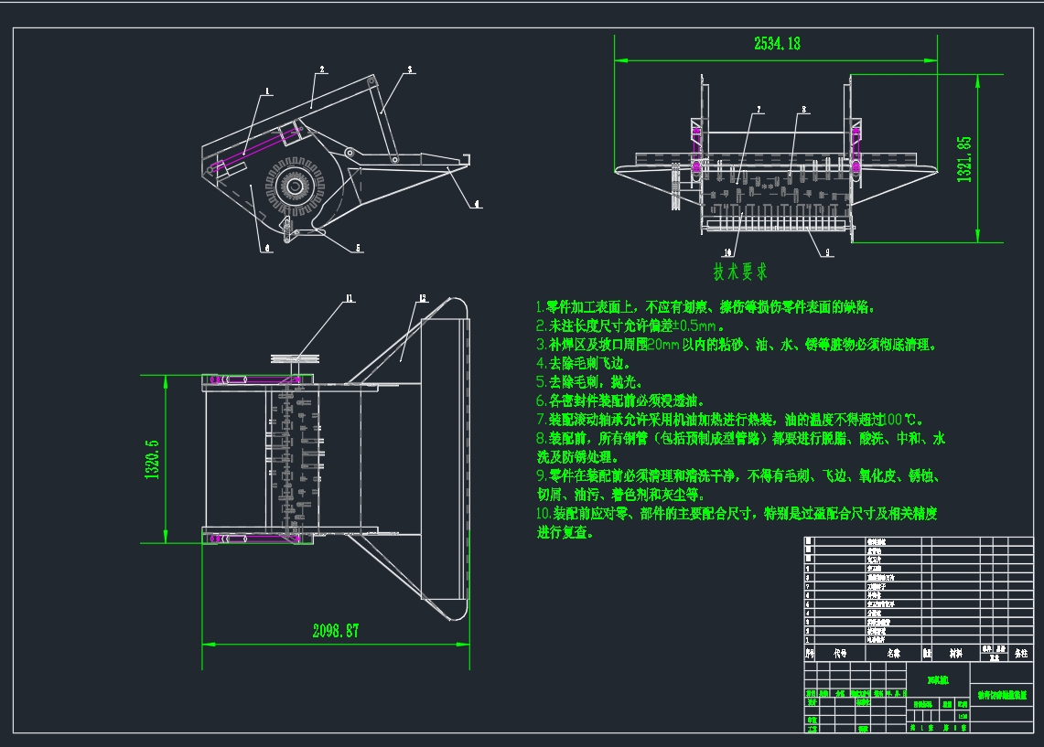Select the line 进行复查
Viewport: 1044px width, 747px height.
coord(565,532)
